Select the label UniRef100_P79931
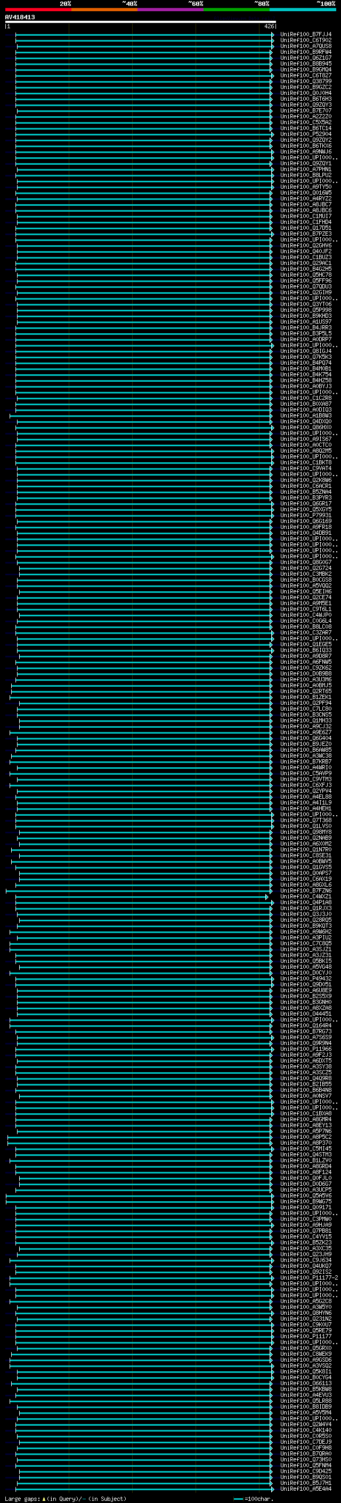This screenshot has width=341, height=1503. pyautogui.click(x=305, y=515)
